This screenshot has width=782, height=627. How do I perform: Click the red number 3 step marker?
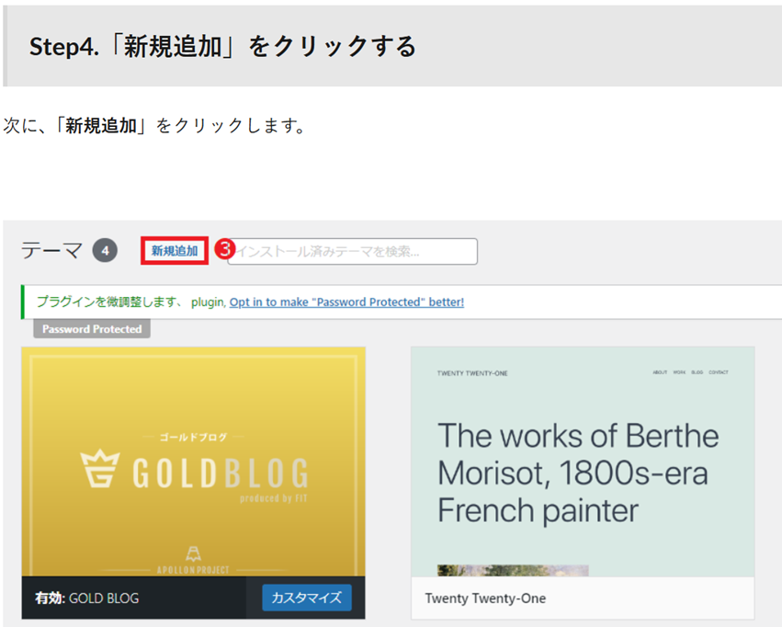223,249
